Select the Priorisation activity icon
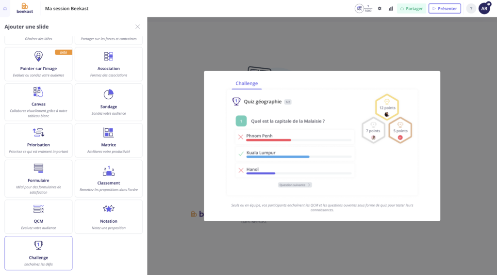The height and width of the screenshot is (275, 497). pyautogui.click(x=38, y=133)
